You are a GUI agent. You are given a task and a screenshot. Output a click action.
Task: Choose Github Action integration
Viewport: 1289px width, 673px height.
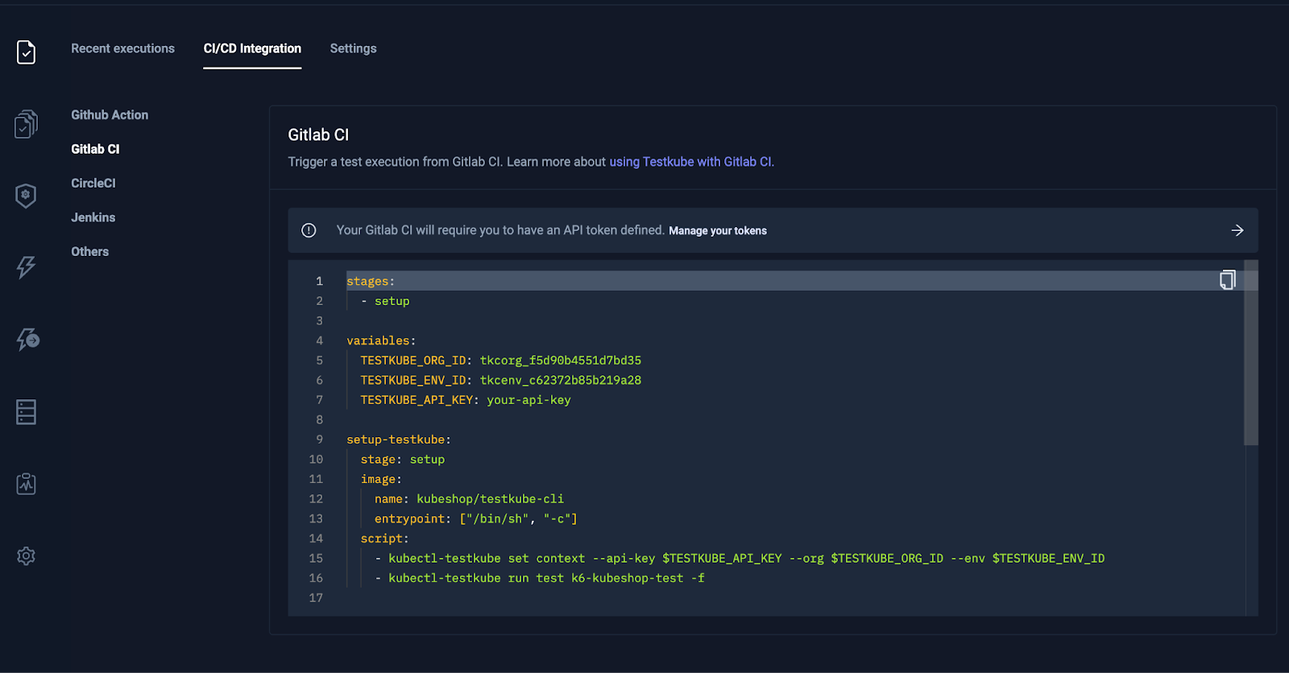110,115
